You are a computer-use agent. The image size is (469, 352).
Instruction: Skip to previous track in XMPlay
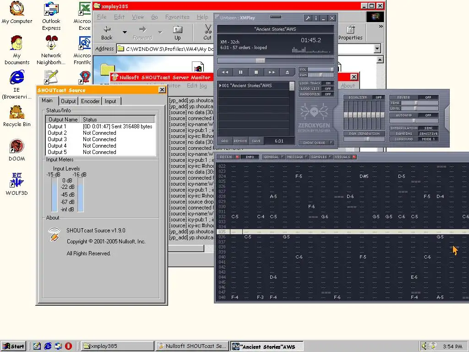(x=225, y=72)
